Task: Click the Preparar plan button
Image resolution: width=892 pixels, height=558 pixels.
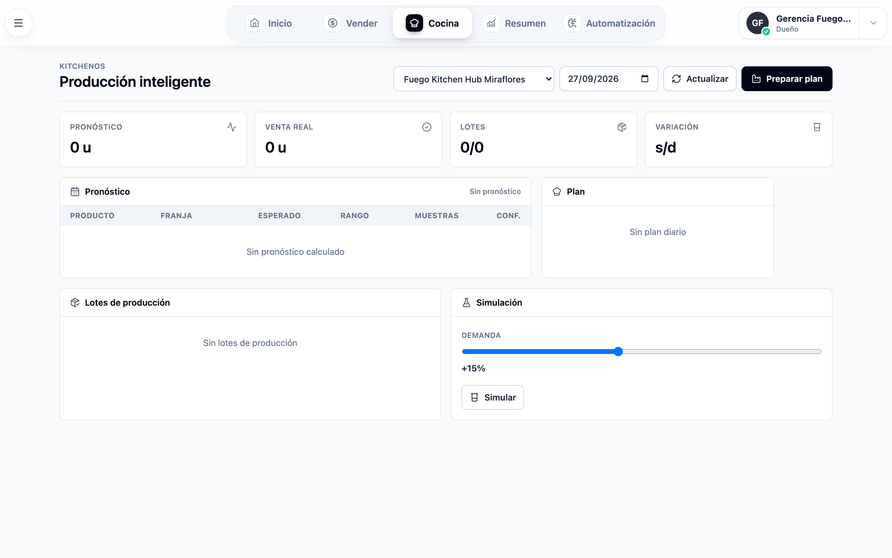Action: tap(787, 79)
